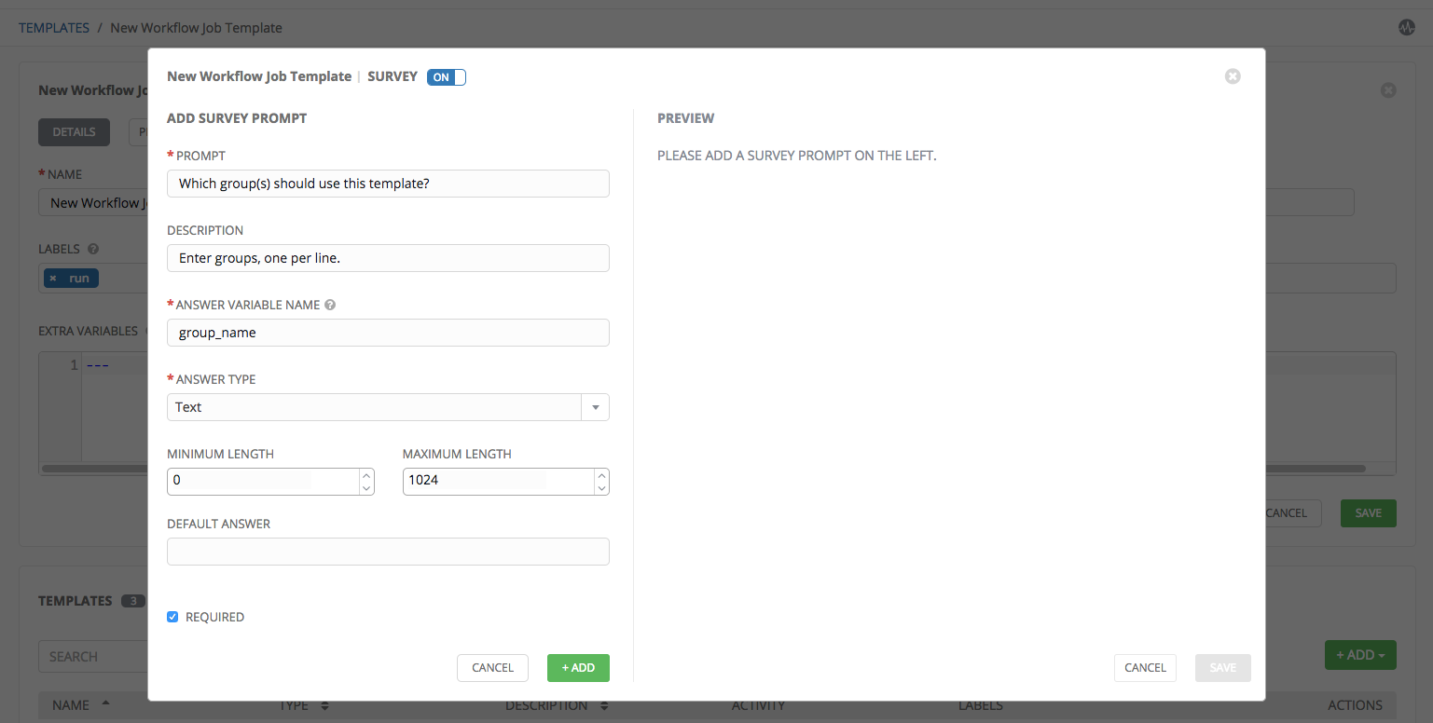Cancel the survey prompt form
1433x723 pixels.
click(x=492, y=668)
